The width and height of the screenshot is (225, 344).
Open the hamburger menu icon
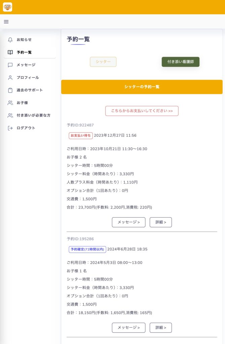(x=6, y=22)
